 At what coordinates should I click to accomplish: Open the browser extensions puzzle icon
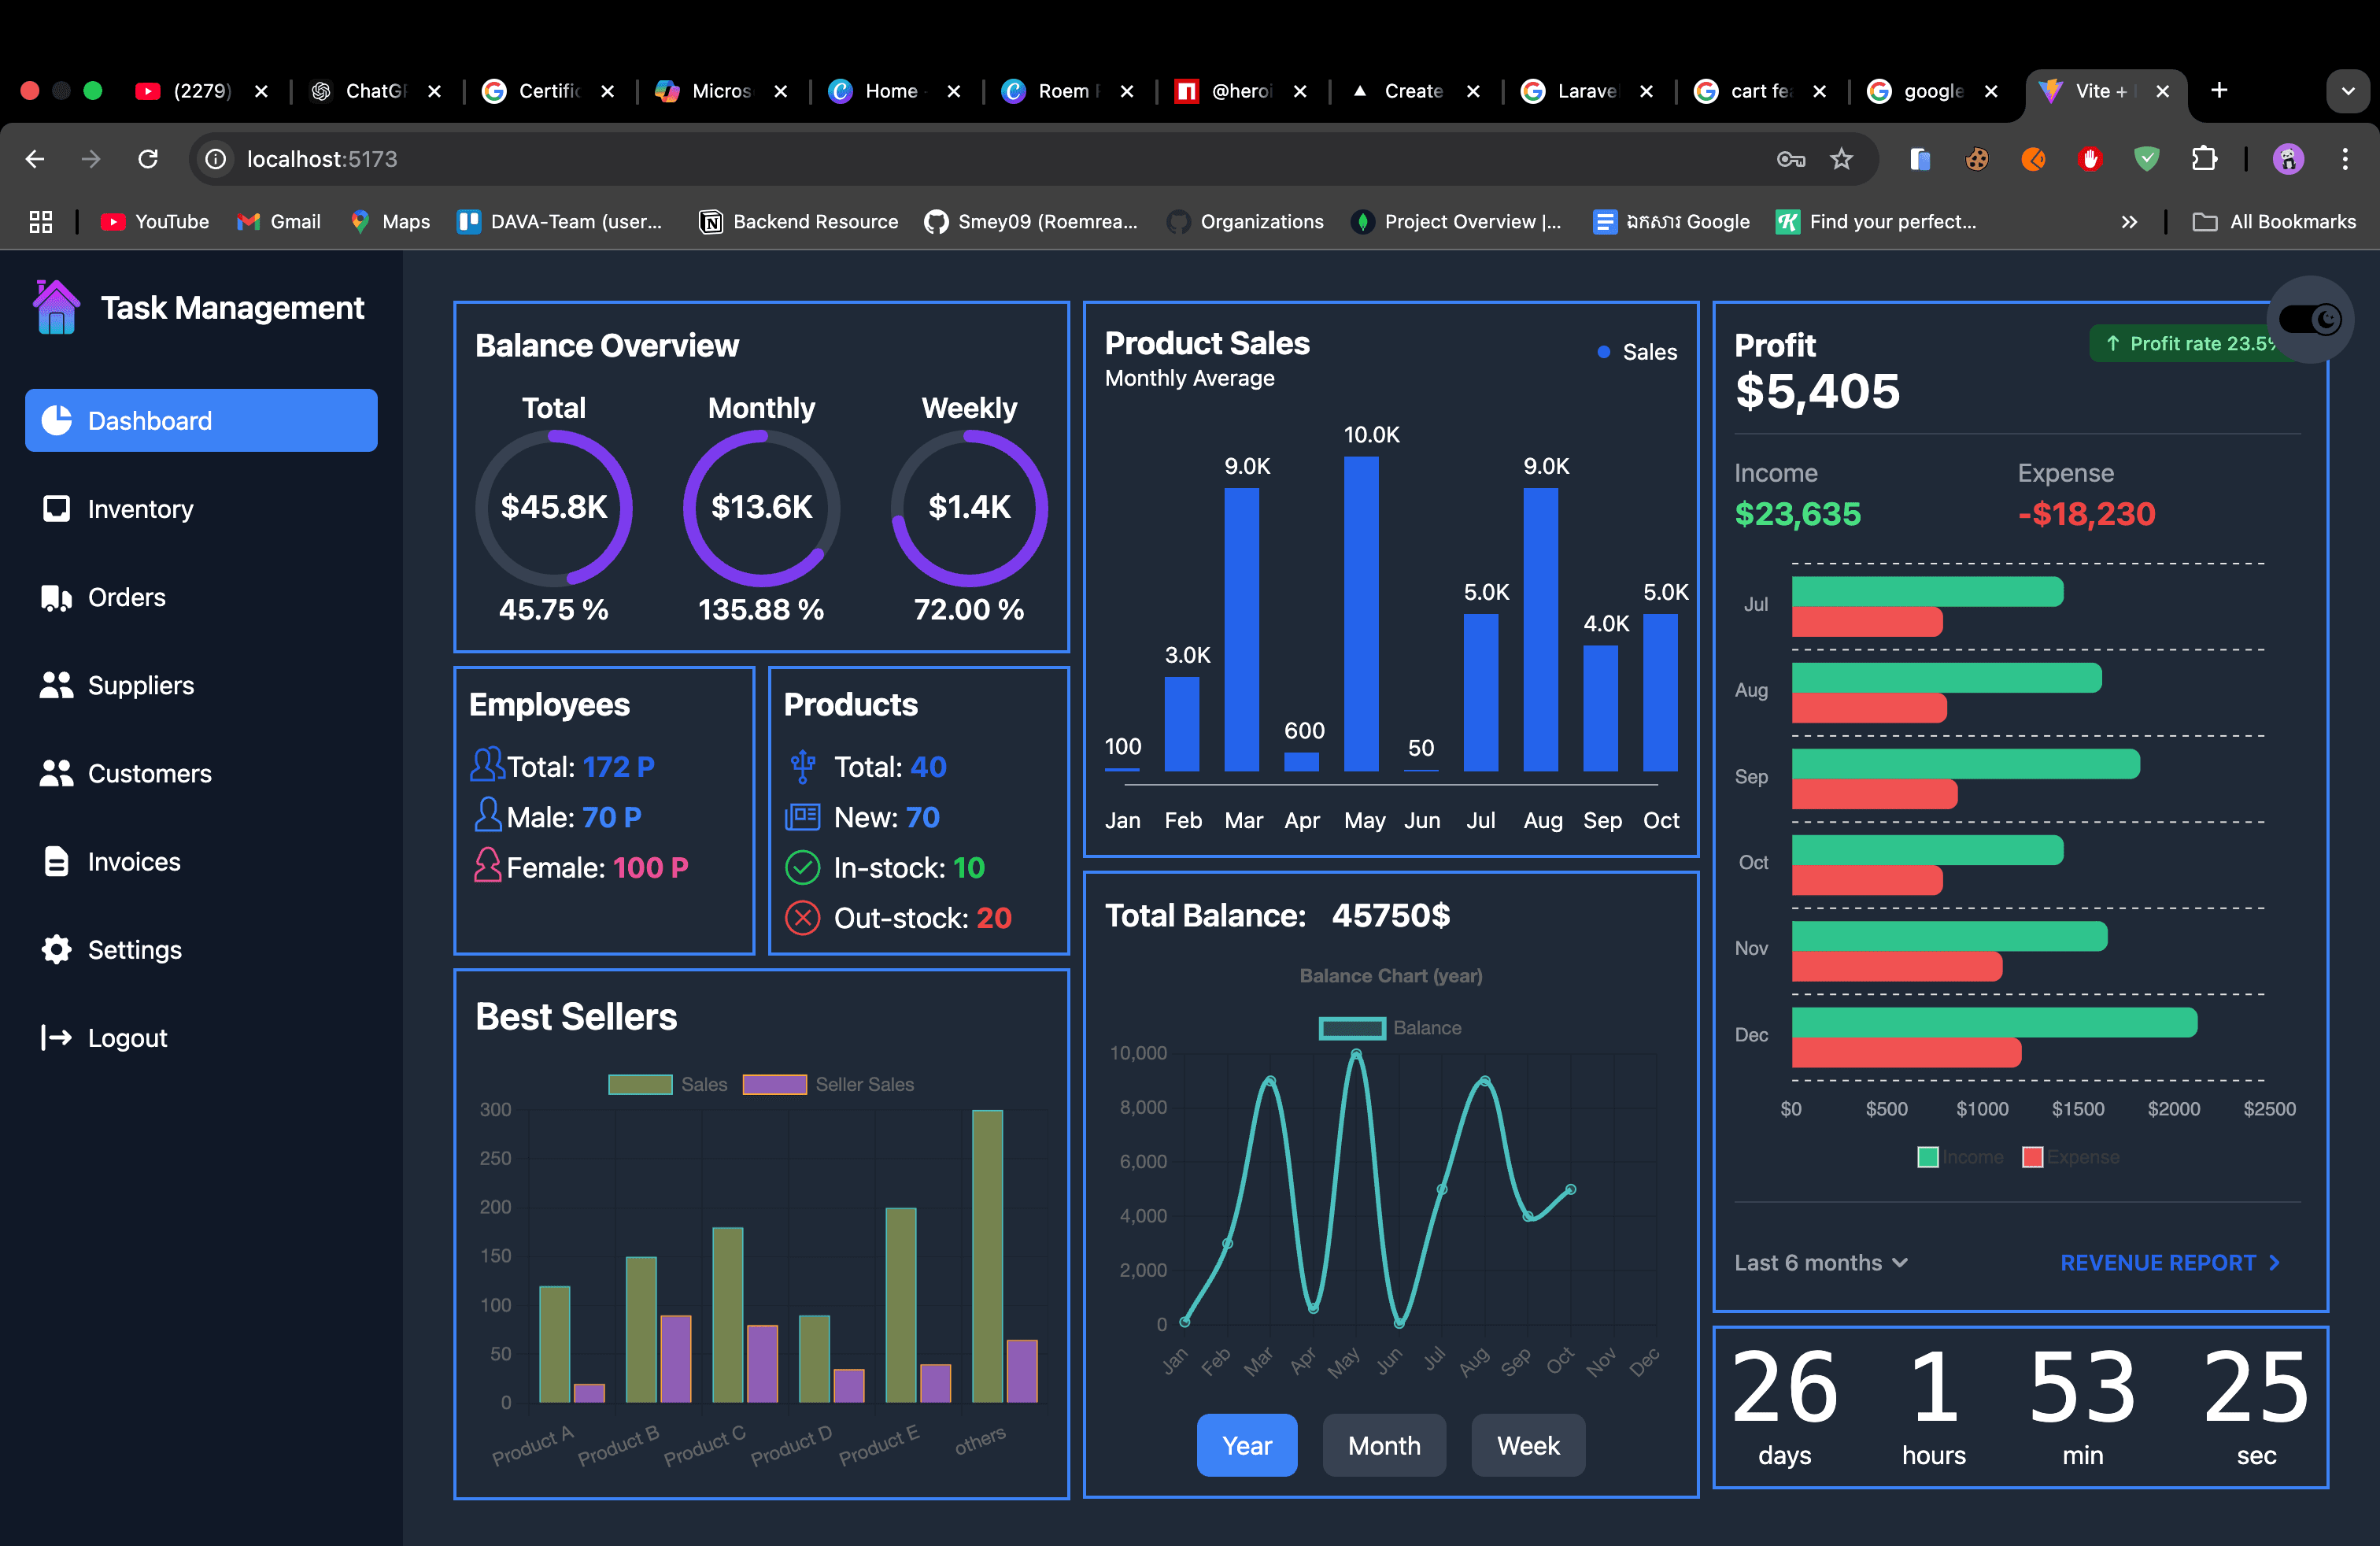[x=2204, y=159]
